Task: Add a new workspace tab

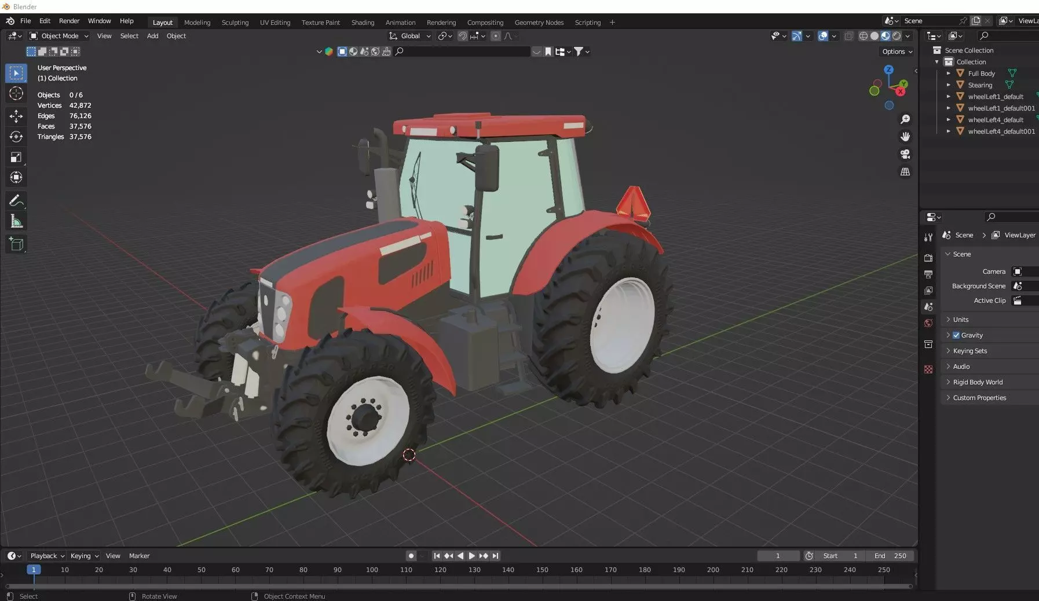Action: (612, 23)
